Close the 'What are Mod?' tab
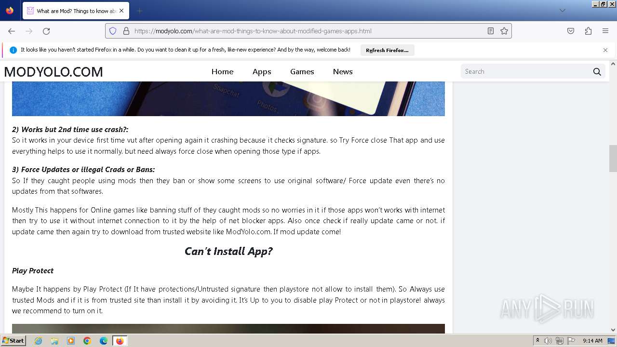 121,11
